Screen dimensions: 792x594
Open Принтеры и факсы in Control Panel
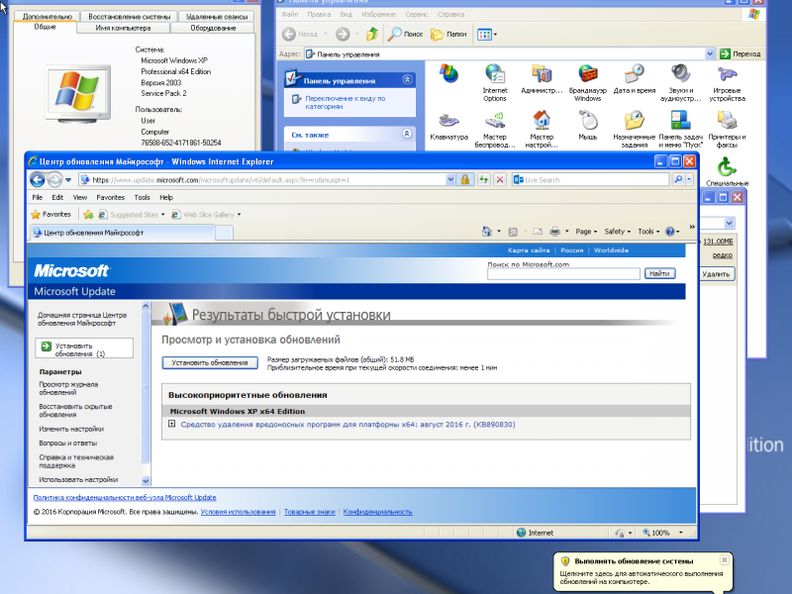pos(727,130)
